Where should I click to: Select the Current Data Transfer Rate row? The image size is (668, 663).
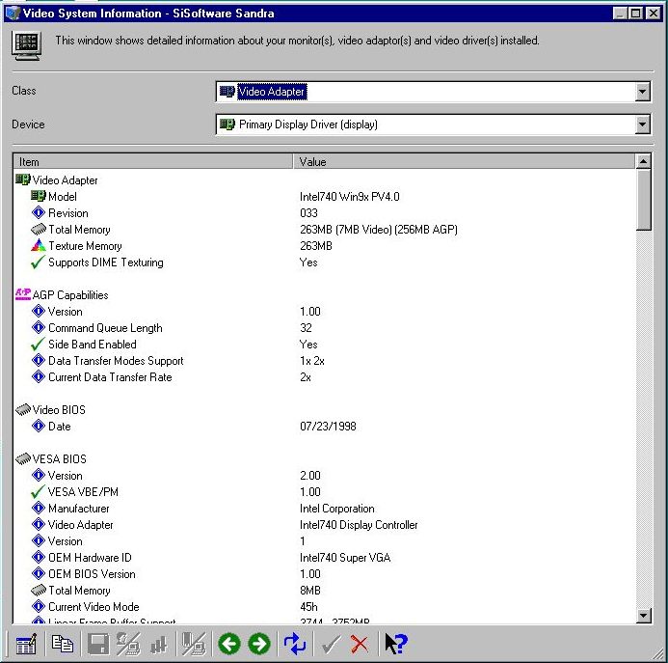click(x=324, y=377)
